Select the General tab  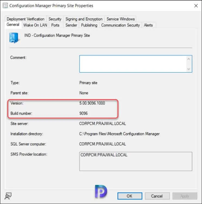pyautogui.click(x=13, y=25)
